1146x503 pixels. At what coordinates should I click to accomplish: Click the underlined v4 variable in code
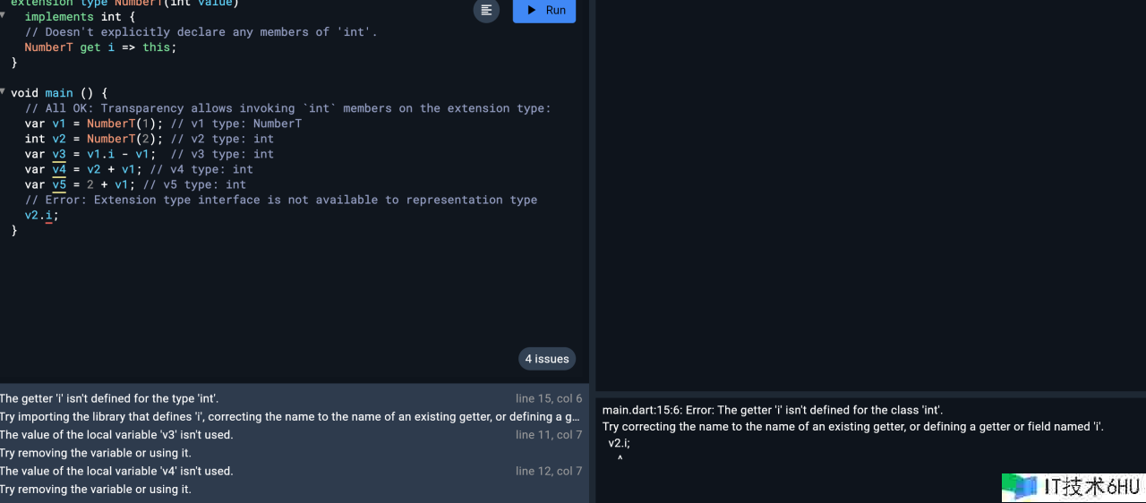59,169
